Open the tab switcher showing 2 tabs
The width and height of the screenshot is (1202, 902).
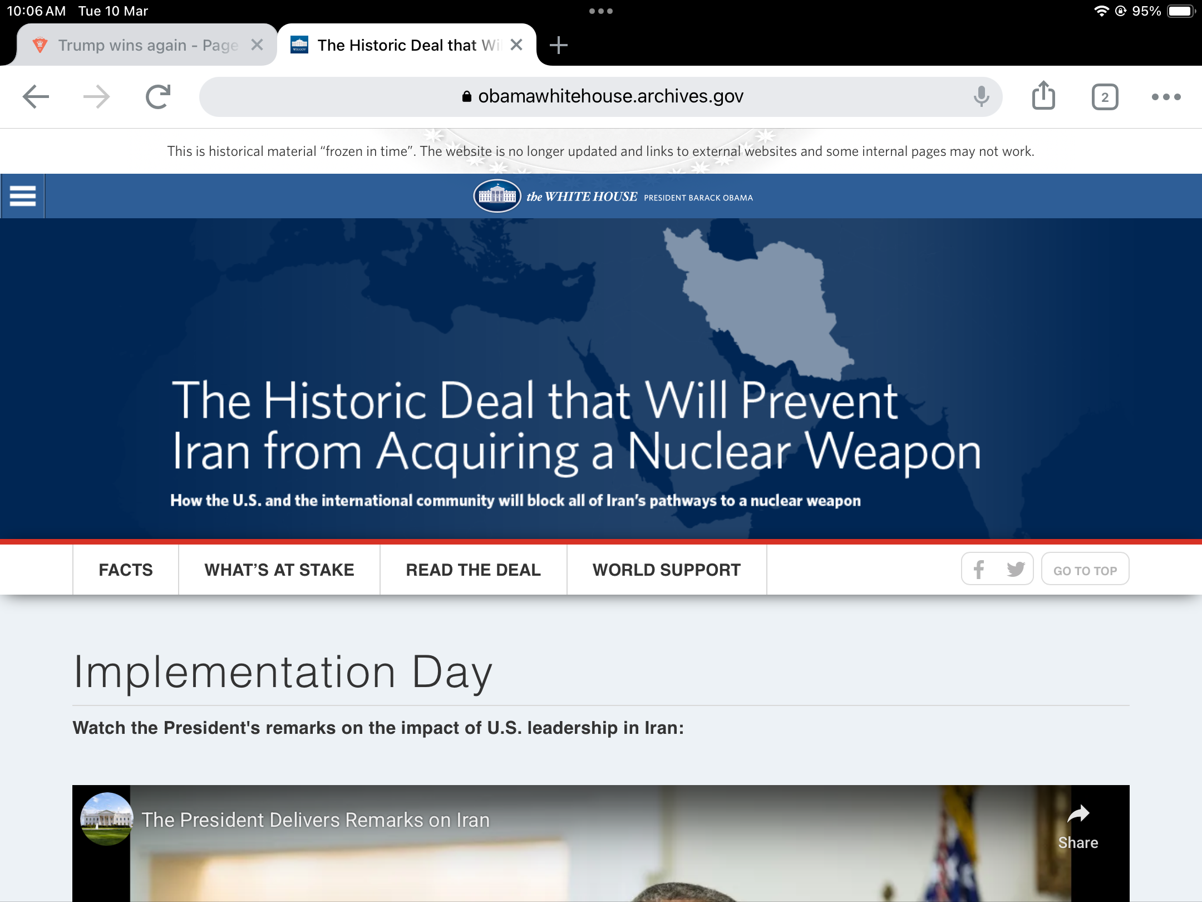(1105, 97)
